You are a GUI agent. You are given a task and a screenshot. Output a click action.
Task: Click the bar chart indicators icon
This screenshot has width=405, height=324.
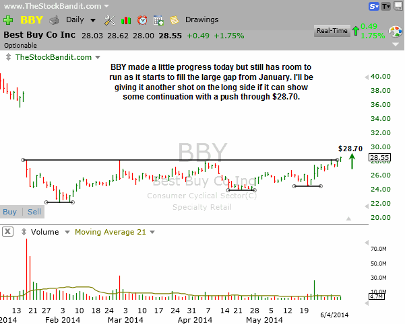126,20
